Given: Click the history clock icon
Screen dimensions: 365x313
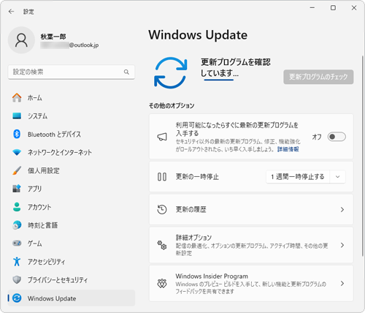Looking at the screenshot, I should [x=162, y=209].
